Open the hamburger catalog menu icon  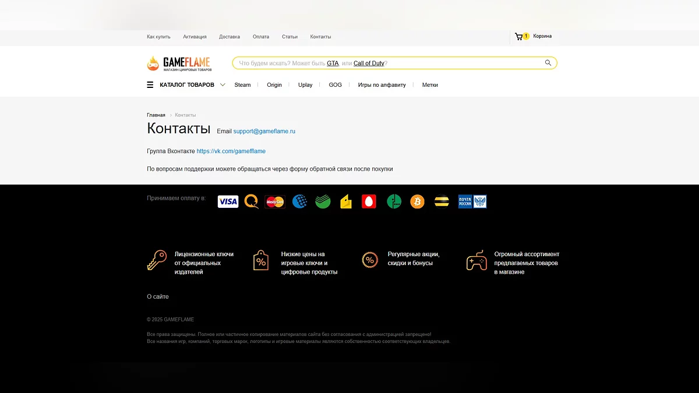150,85
